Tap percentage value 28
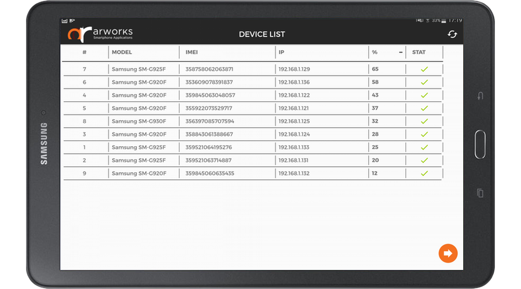 point(375,134)
